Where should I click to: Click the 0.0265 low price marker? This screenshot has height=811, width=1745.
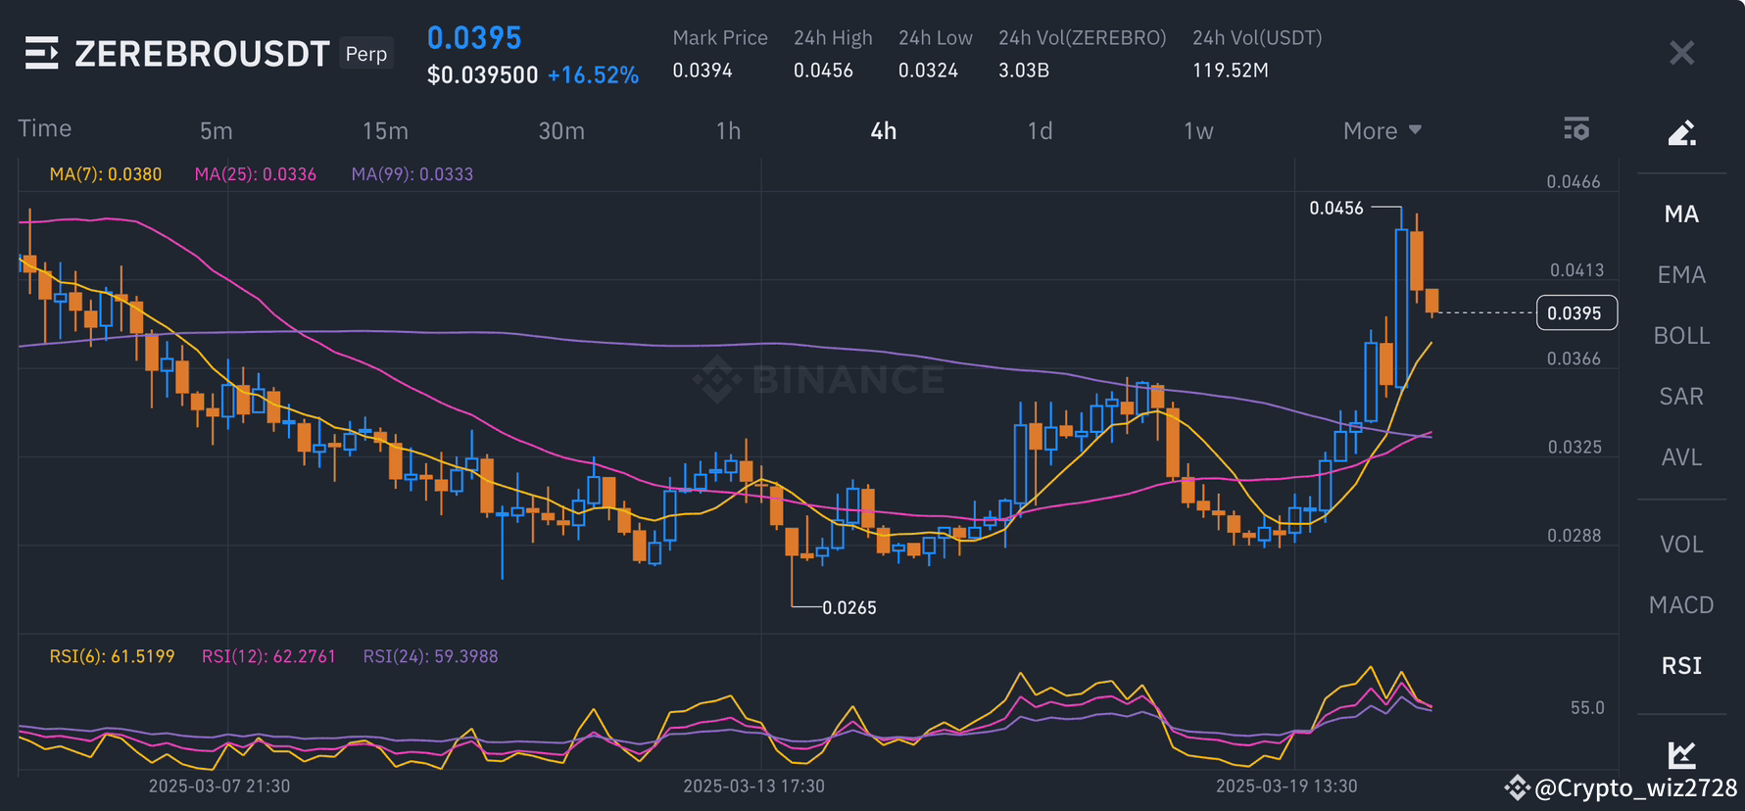[849, 607]
